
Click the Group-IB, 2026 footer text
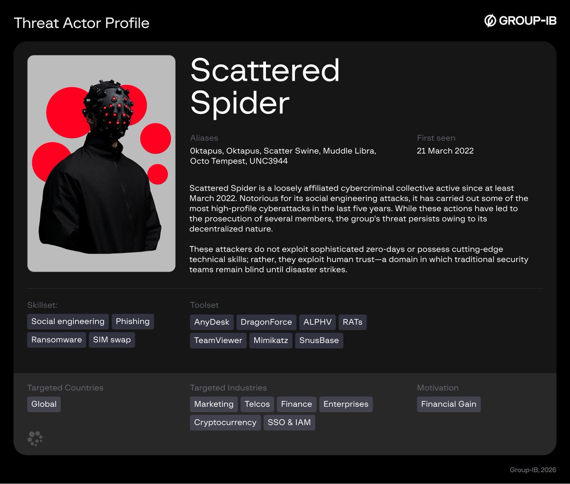pos(533,470)
